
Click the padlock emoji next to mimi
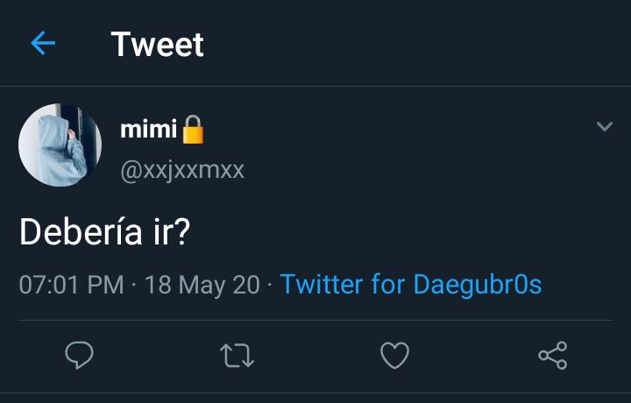pos(193,129)
